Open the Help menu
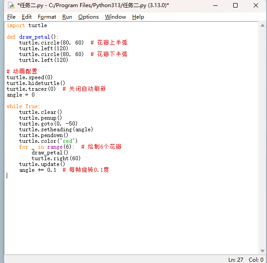 (x=138, y=17)
